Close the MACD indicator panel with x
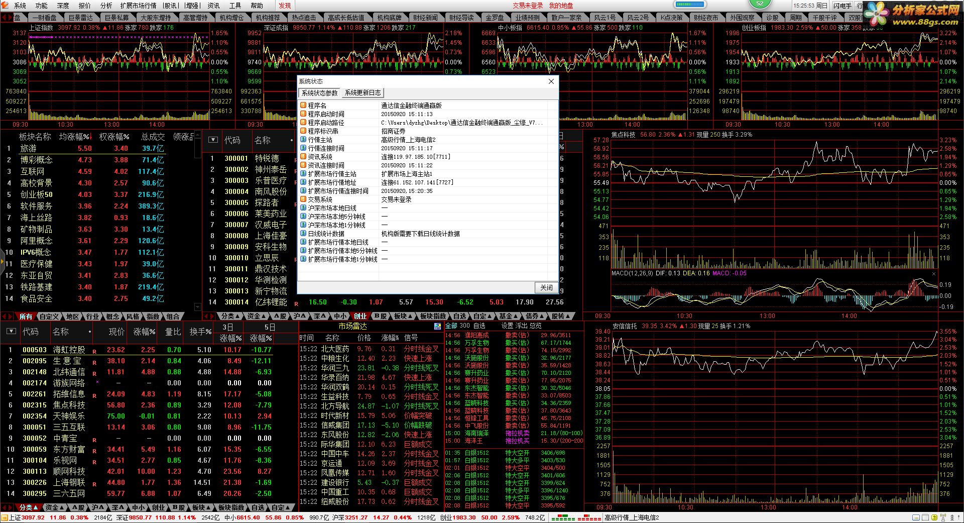964x523 pixels. pos(934,274)
